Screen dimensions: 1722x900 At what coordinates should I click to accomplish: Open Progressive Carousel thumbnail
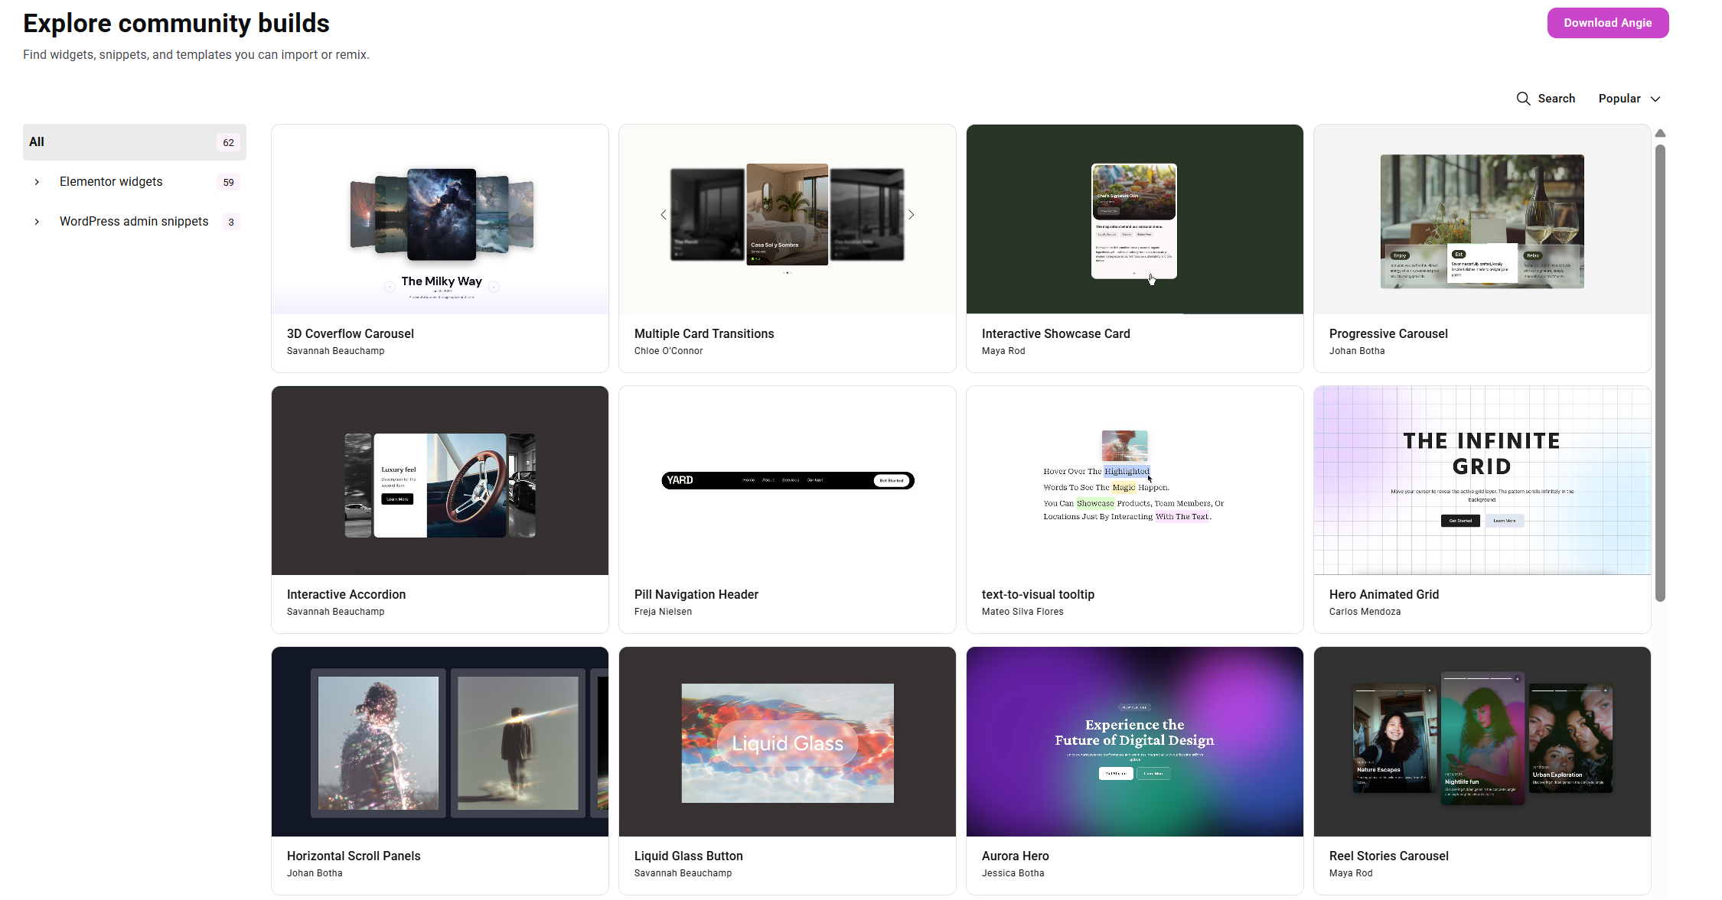[x=1482, y=219]
